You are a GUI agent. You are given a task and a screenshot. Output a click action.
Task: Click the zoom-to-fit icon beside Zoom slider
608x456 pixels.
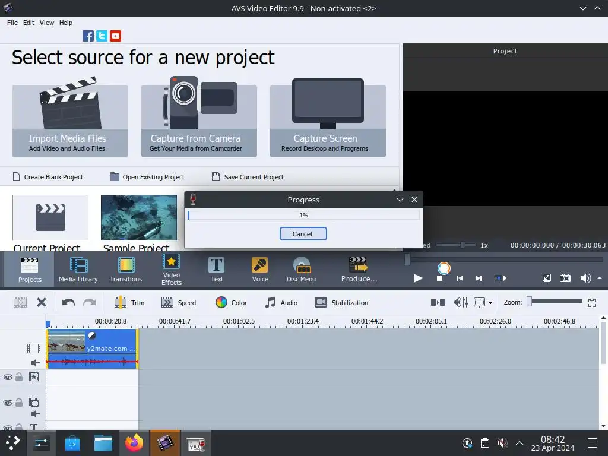(x=592, y=302)
